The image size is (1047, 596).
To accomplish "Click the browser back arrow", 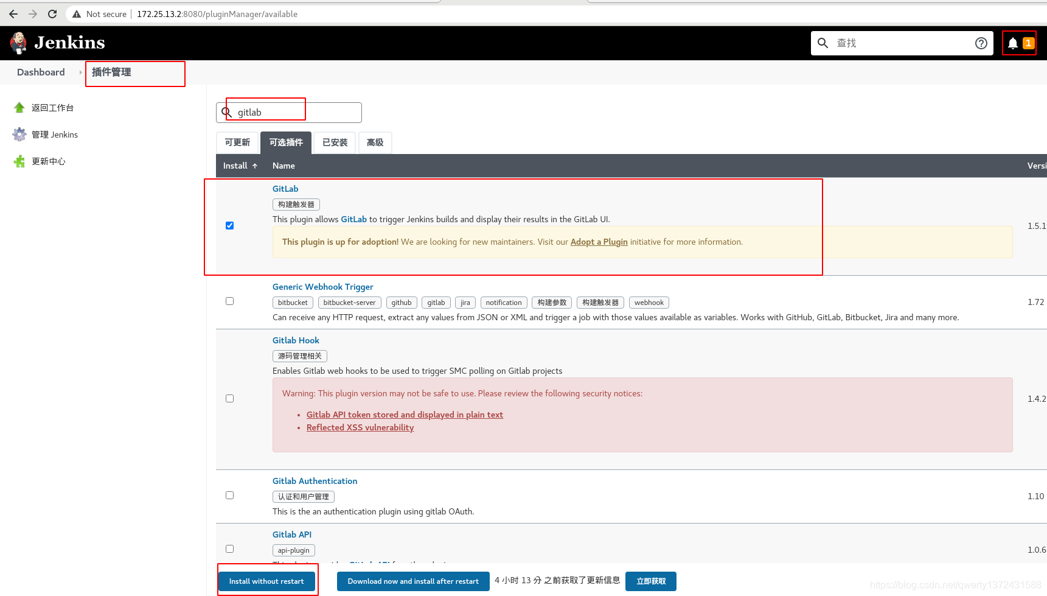I will click(x=13, y=14).
